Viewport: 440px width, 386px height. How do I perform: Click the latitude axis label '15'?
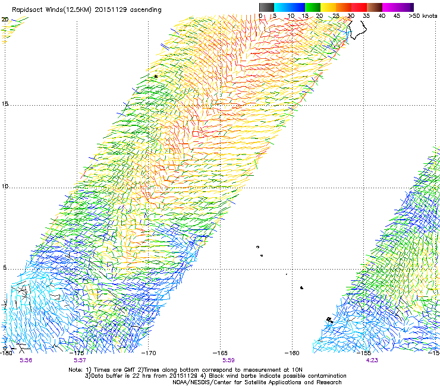[5, 104]
